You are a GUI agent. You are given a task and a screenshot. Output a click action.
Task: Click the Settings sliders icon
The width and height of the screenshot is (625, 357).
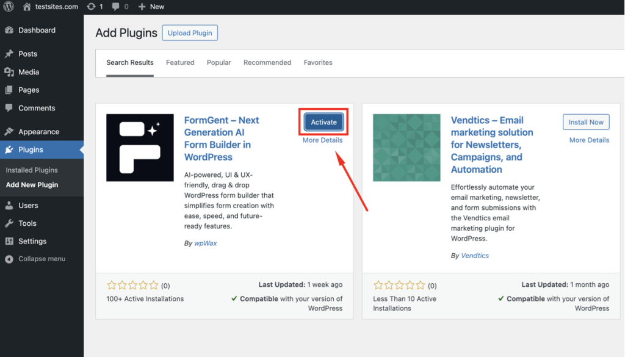(x=9, y=241)
